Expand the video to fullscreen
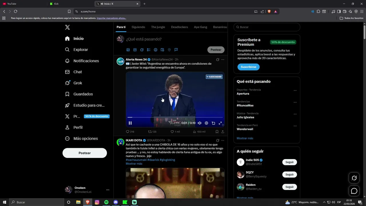 pyautogui.click(x=220, y=123)
